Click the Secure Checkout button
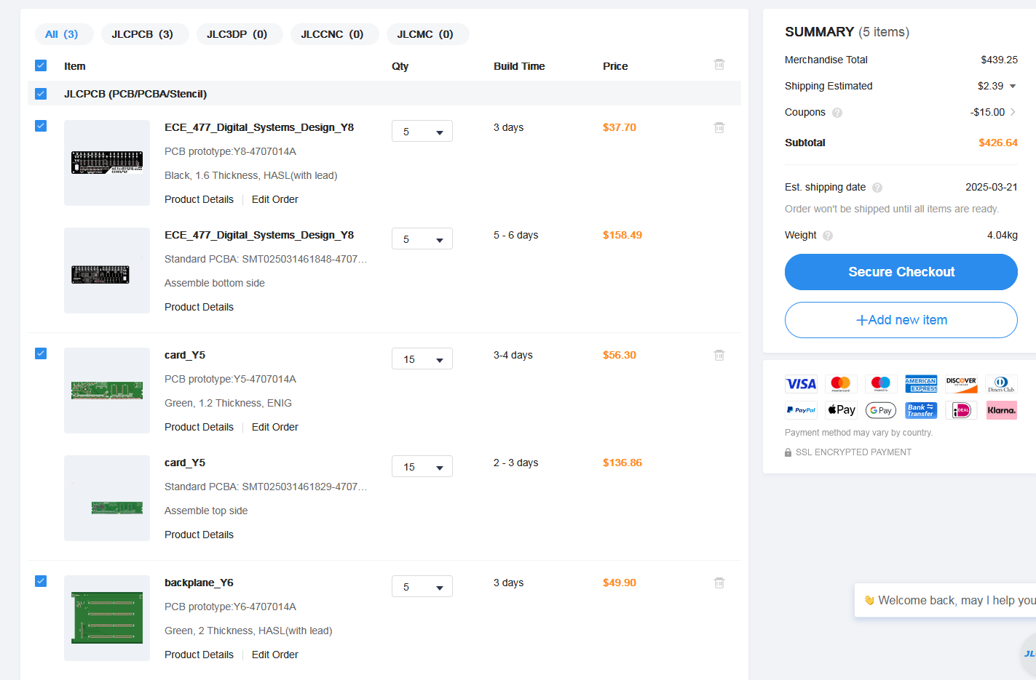The height and width of the screenshot is (680, 1036). pos(901,272)
